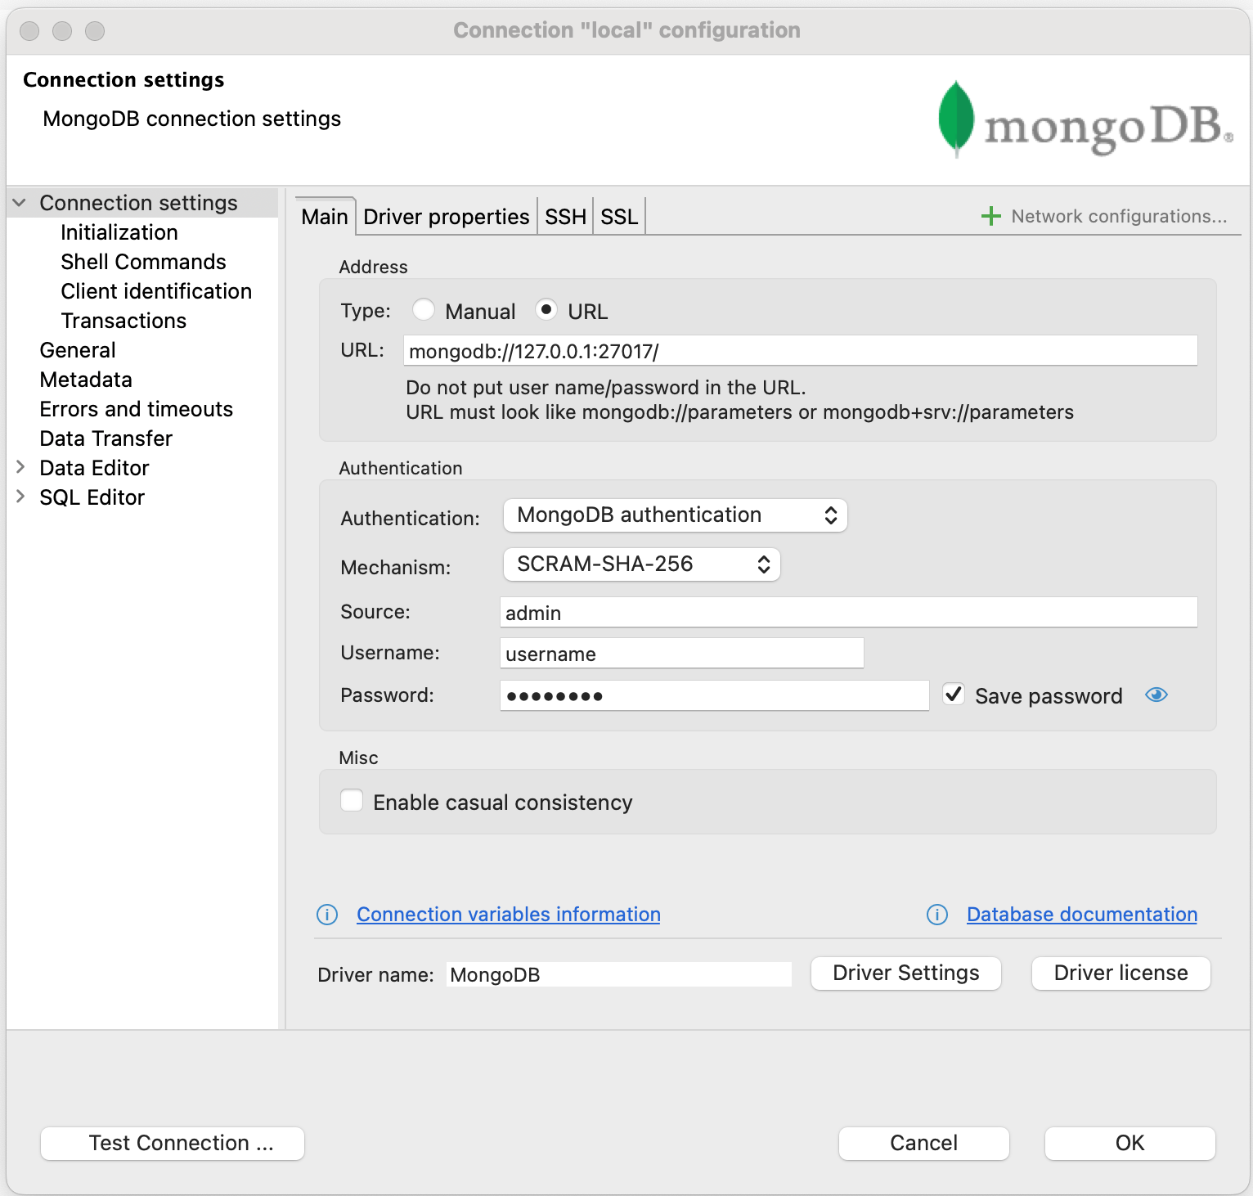
Task: Select the Manual address type
Action: pos(424,310)
